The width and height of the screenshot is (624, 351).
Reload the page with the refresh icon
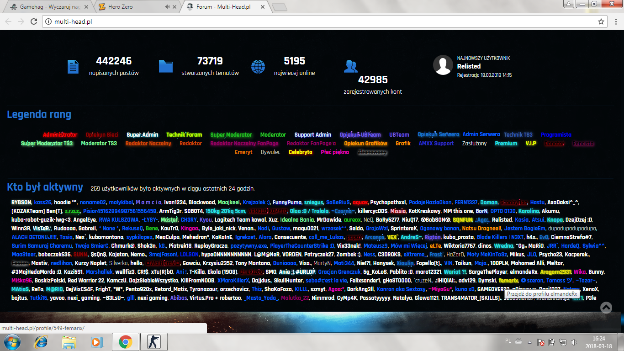(35, 21)
